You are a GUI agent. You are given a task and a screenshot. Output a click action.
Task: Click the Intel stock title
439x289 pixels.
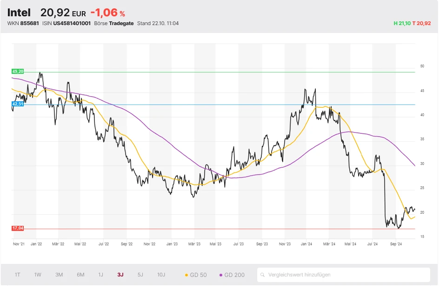tap(19, 13)
